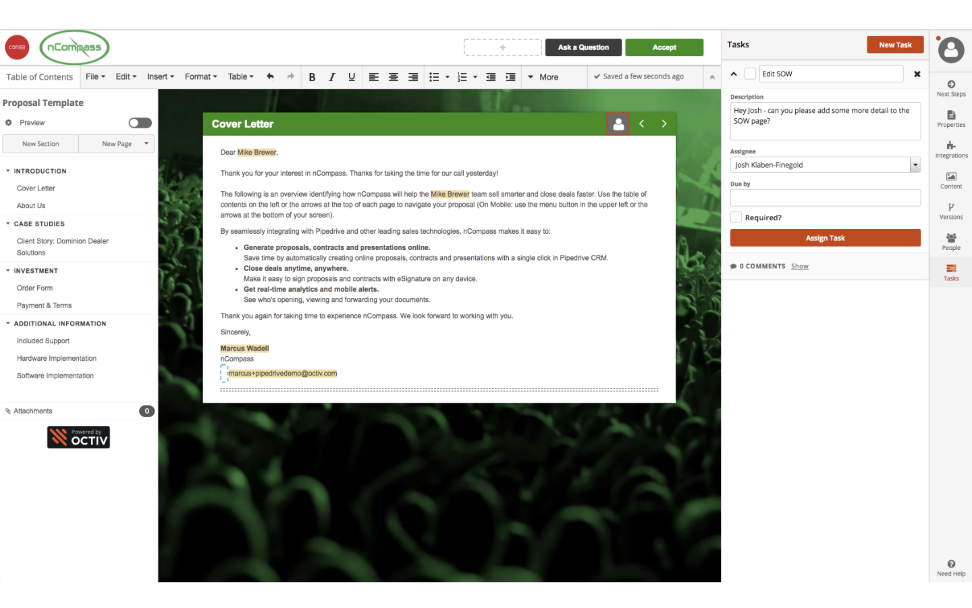The image size is (972, 608).
Task: Open the Versions sidebar panel
Action: 950,211
